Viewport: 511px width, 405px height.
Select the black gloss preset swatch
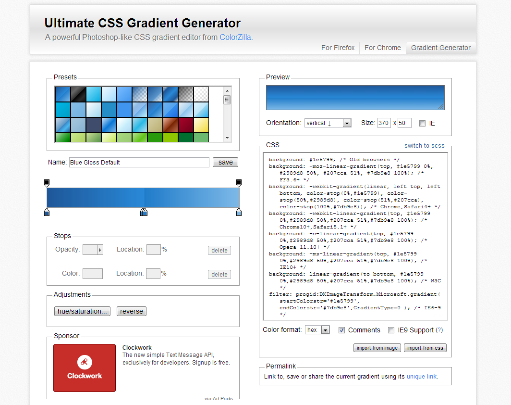tap(79, 94)
